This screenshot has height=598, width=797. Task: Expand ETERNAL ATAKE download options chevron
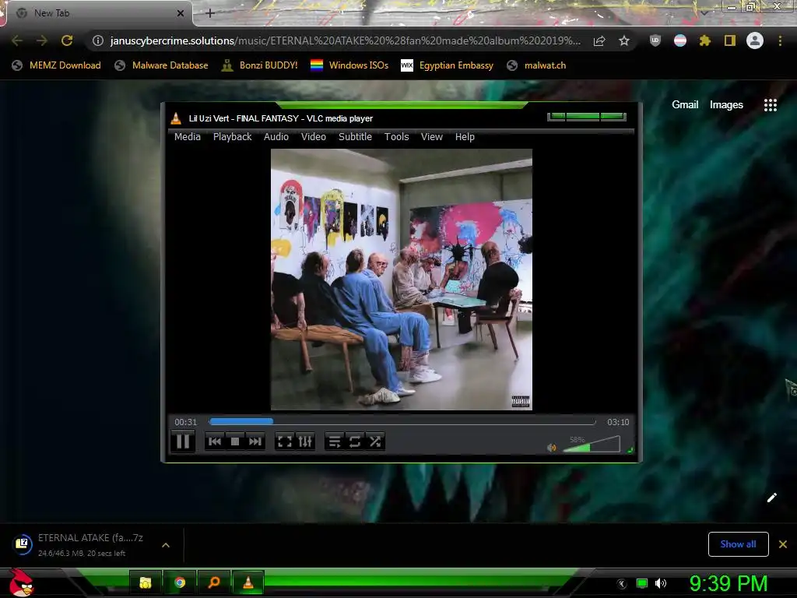click(166, 545)
